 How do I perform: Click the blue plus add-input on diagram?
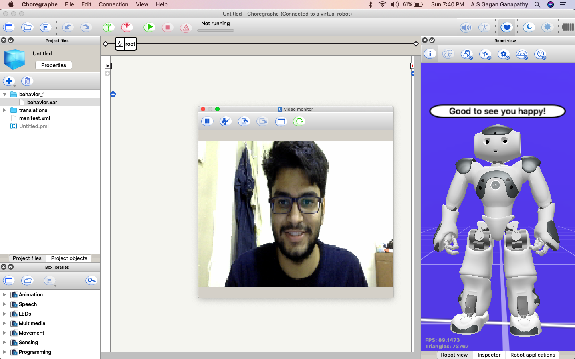click(113, 94)
